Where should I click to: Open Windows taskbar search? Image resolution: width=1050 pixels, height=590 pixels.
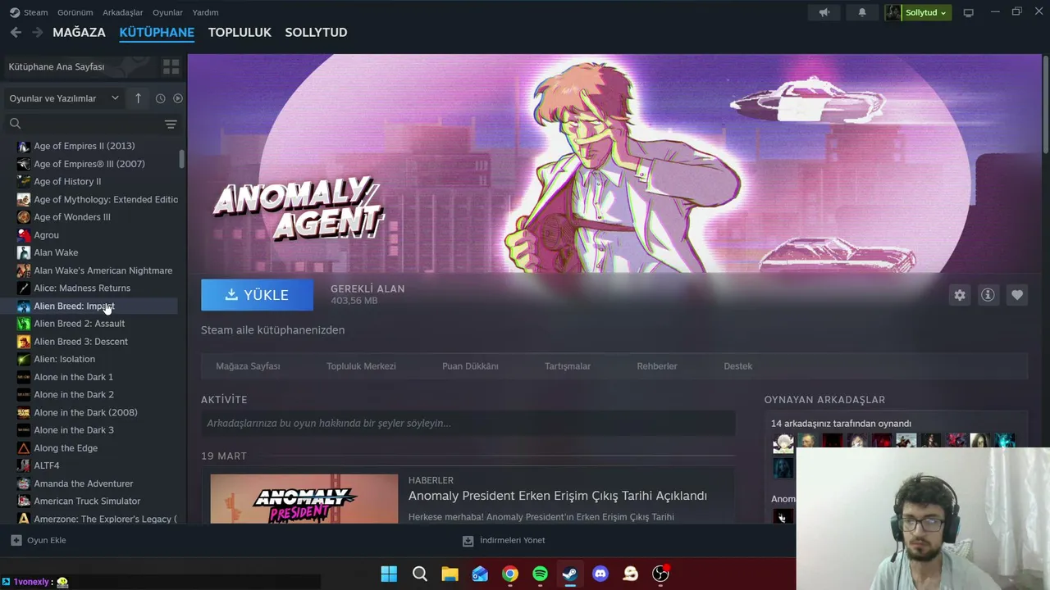pyautogui.click(x=419, y=574)
